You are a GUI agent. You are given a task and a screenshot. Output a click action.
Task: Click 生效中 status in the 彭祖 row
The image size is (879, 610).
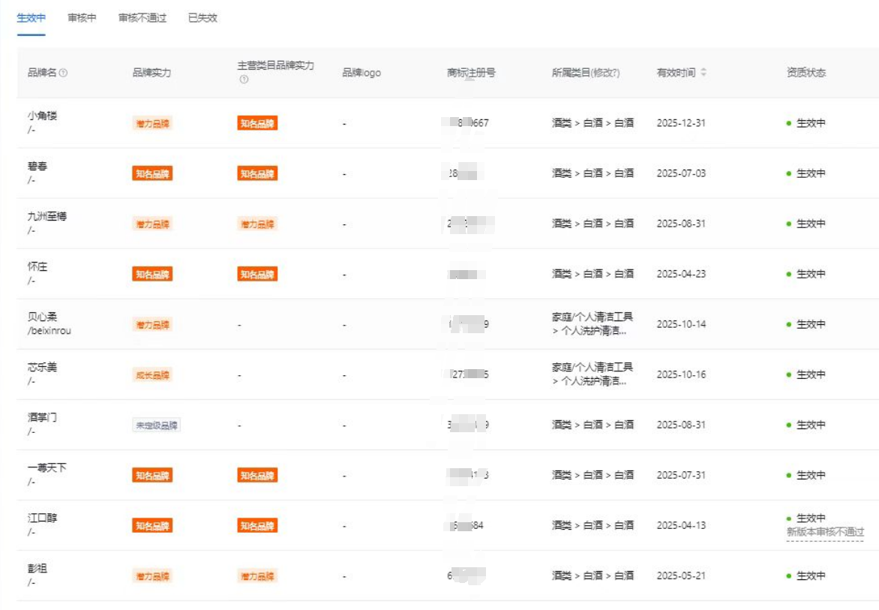810,576
